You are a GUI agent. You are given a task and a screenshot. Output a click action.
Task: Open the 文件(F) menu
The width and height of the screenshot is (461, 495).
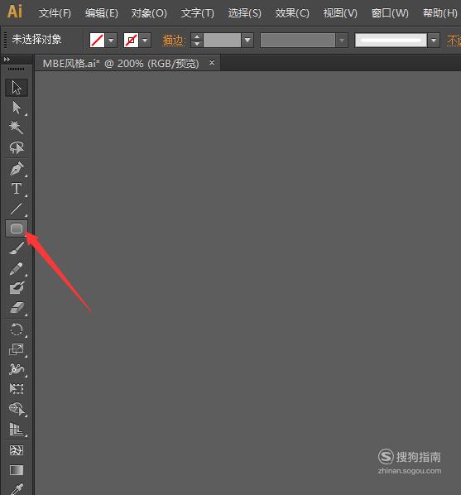click(55, 13)
